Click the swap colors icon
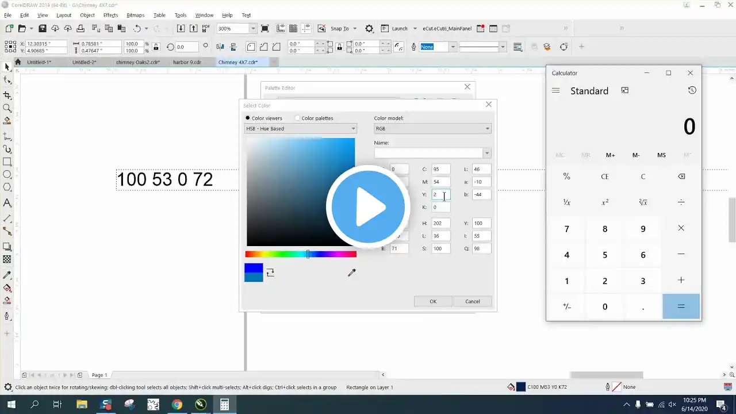The height and width of the screenshot is (414, 736). pyautogui.click(x=270, y=273)
